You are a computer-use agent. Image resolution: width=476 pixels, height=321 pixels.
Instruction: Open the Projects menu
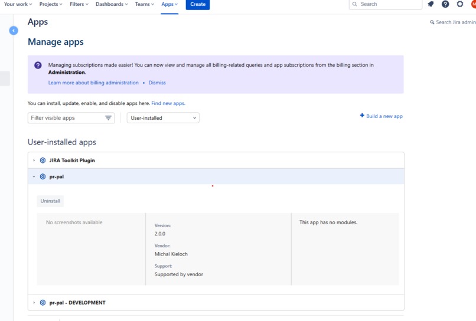point(51,4)
